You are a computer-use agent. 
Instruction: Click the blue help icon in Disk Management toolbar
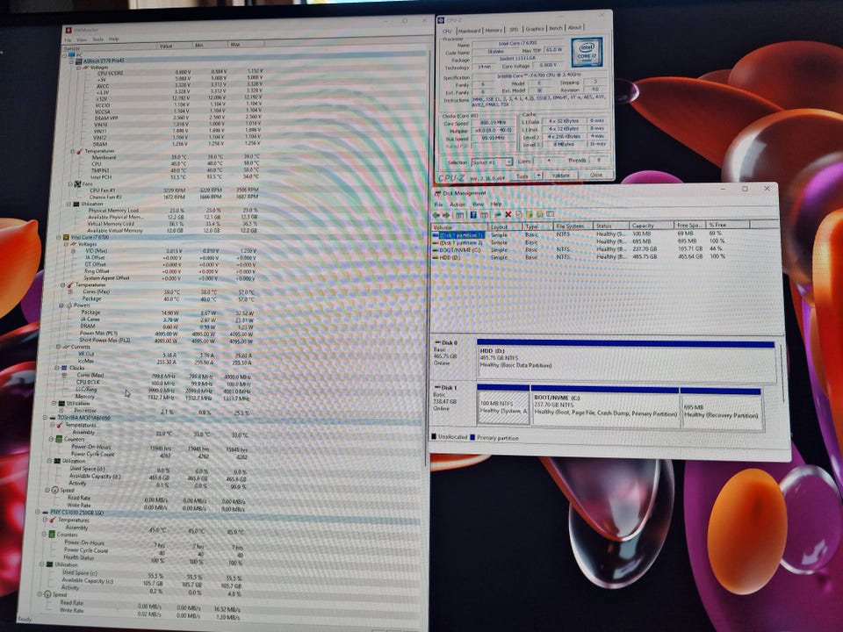(473, 214)
